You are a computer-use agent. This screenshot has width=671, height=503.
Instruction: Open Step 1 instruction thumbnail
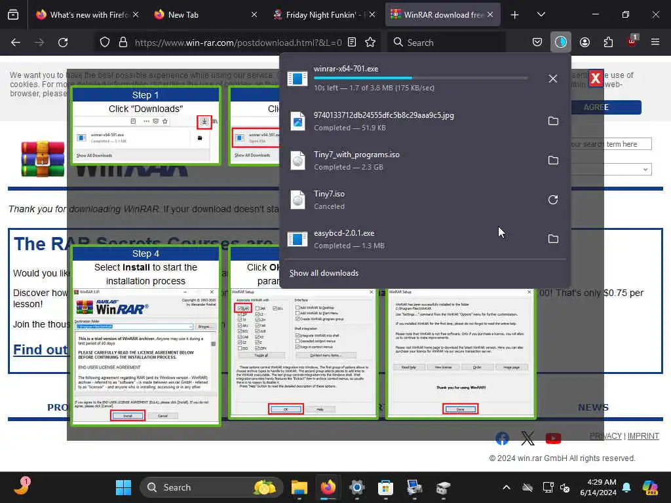coord(146,125)
